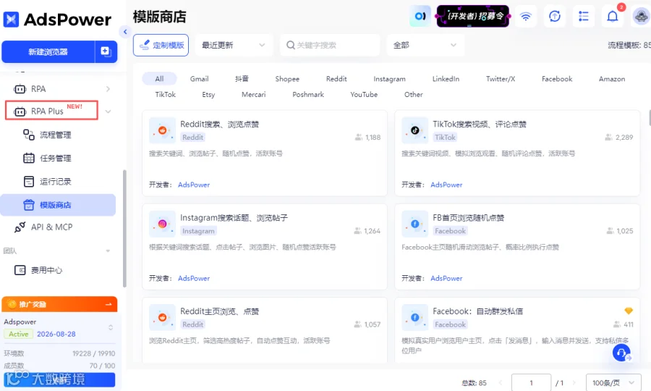Click the TikTok搜索视频 template icon
This screenshot has height=391, width=651.
click(414, 130)
